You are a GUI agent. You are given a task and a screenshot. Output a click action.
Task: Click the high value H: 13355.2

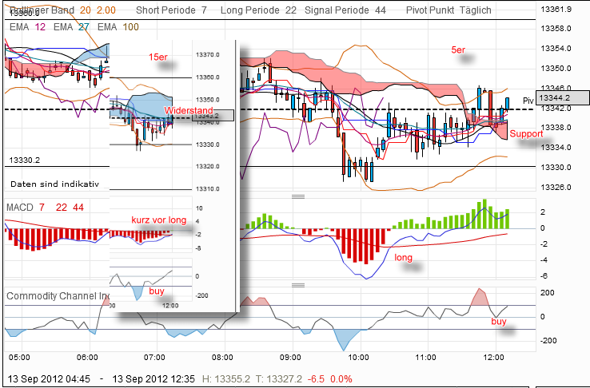point(225,379)
